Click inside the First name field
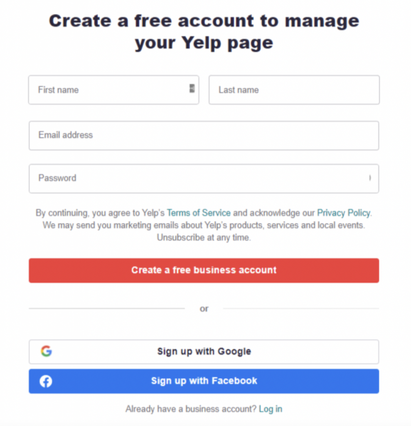The height and width of the screenshot is (426, 411). 104,90
